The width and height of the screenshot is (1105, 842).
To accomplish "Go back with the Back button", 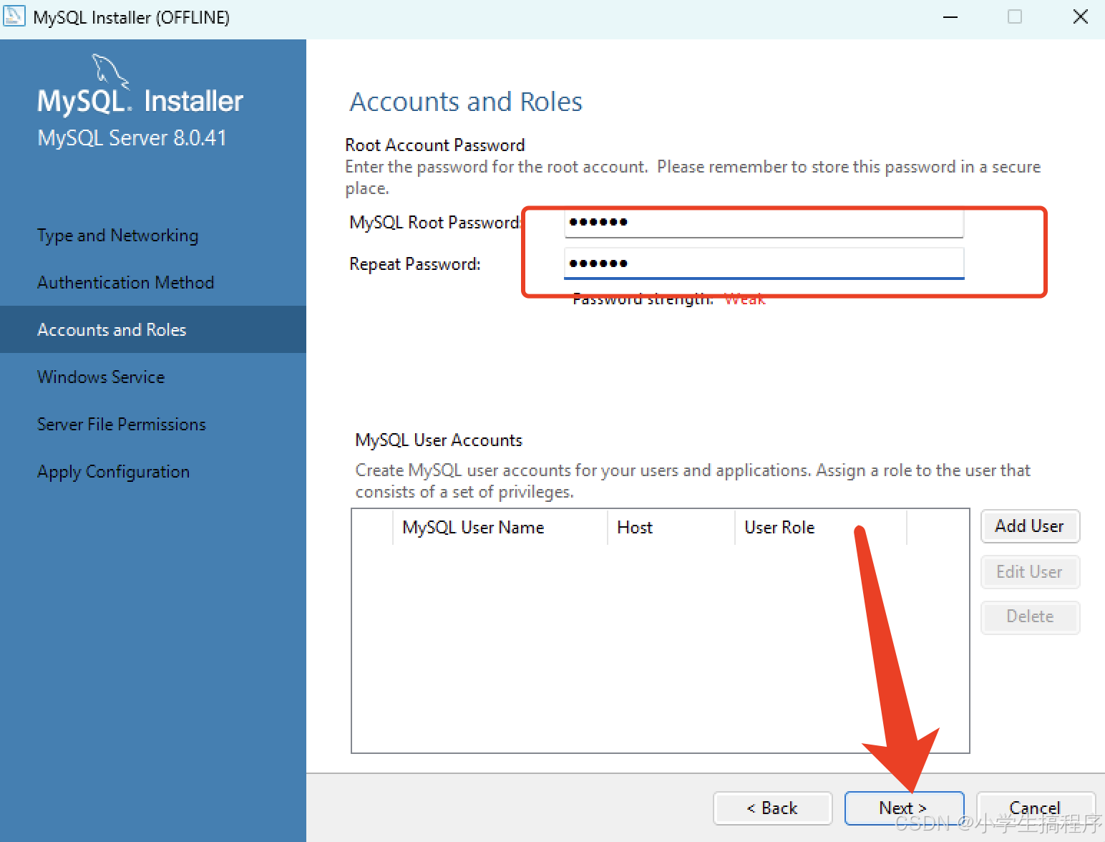I will tap(772, 808).
